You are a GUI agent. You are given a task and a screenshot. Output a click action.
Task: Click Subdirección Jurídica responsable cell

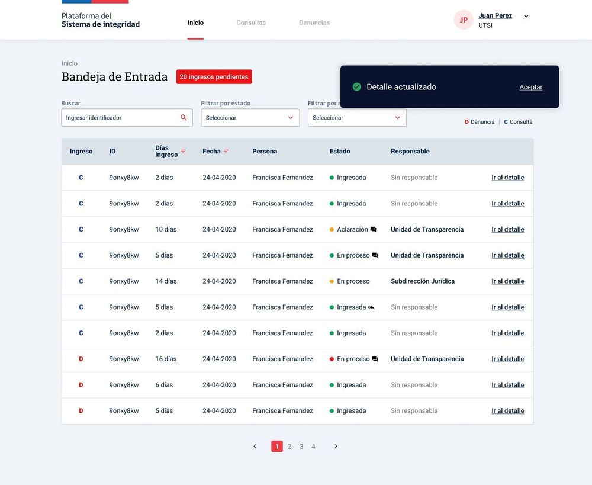point(423,281)
